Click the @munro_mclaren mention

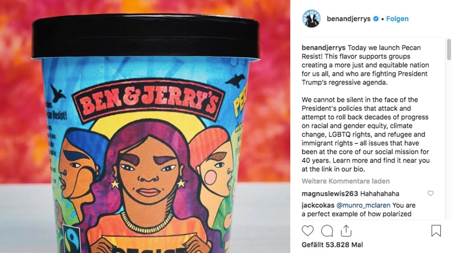363,205
